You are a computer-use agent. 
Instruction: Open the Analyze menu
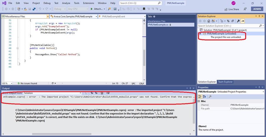[66, 3]
